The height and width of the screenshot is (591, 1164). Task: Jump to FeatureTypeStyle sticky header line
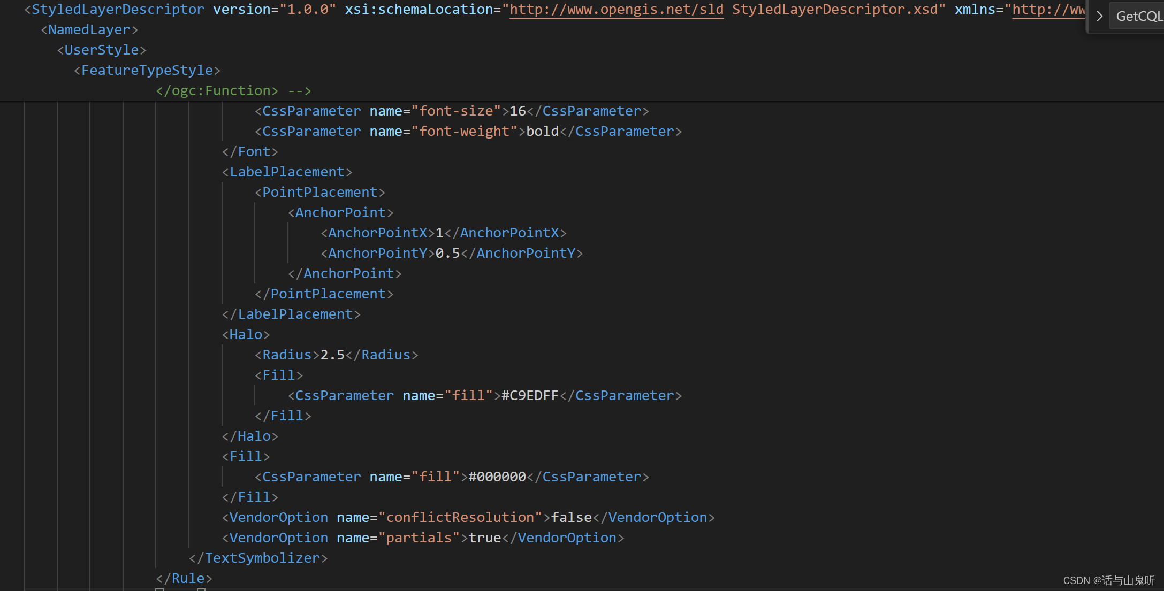pyautogui.click(x=147, y=71)
